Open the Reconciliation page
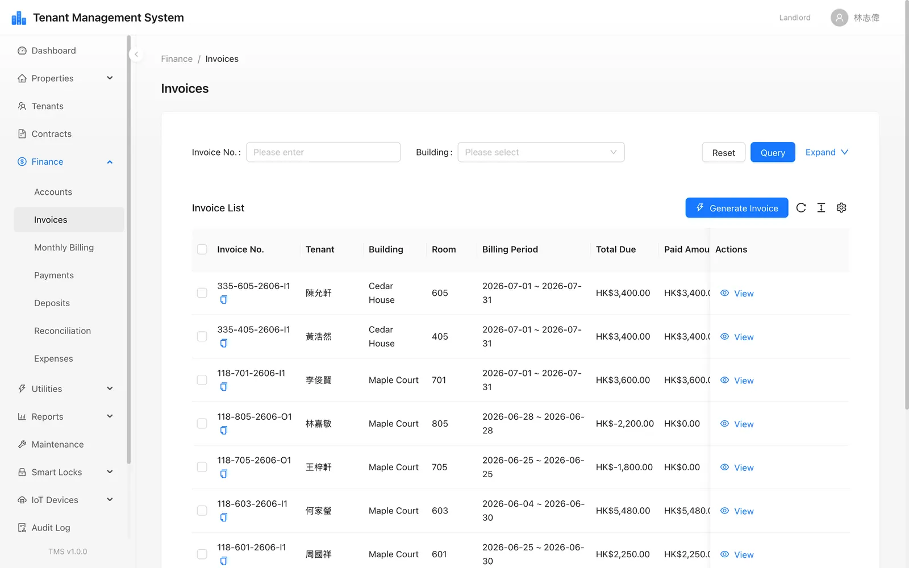 pyautogui.click(x=69, y=331)
